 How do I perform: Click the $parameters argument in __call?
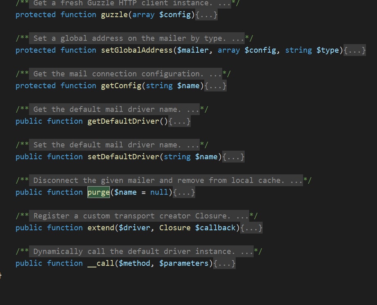pyautogui.click(x=184, y=263)
